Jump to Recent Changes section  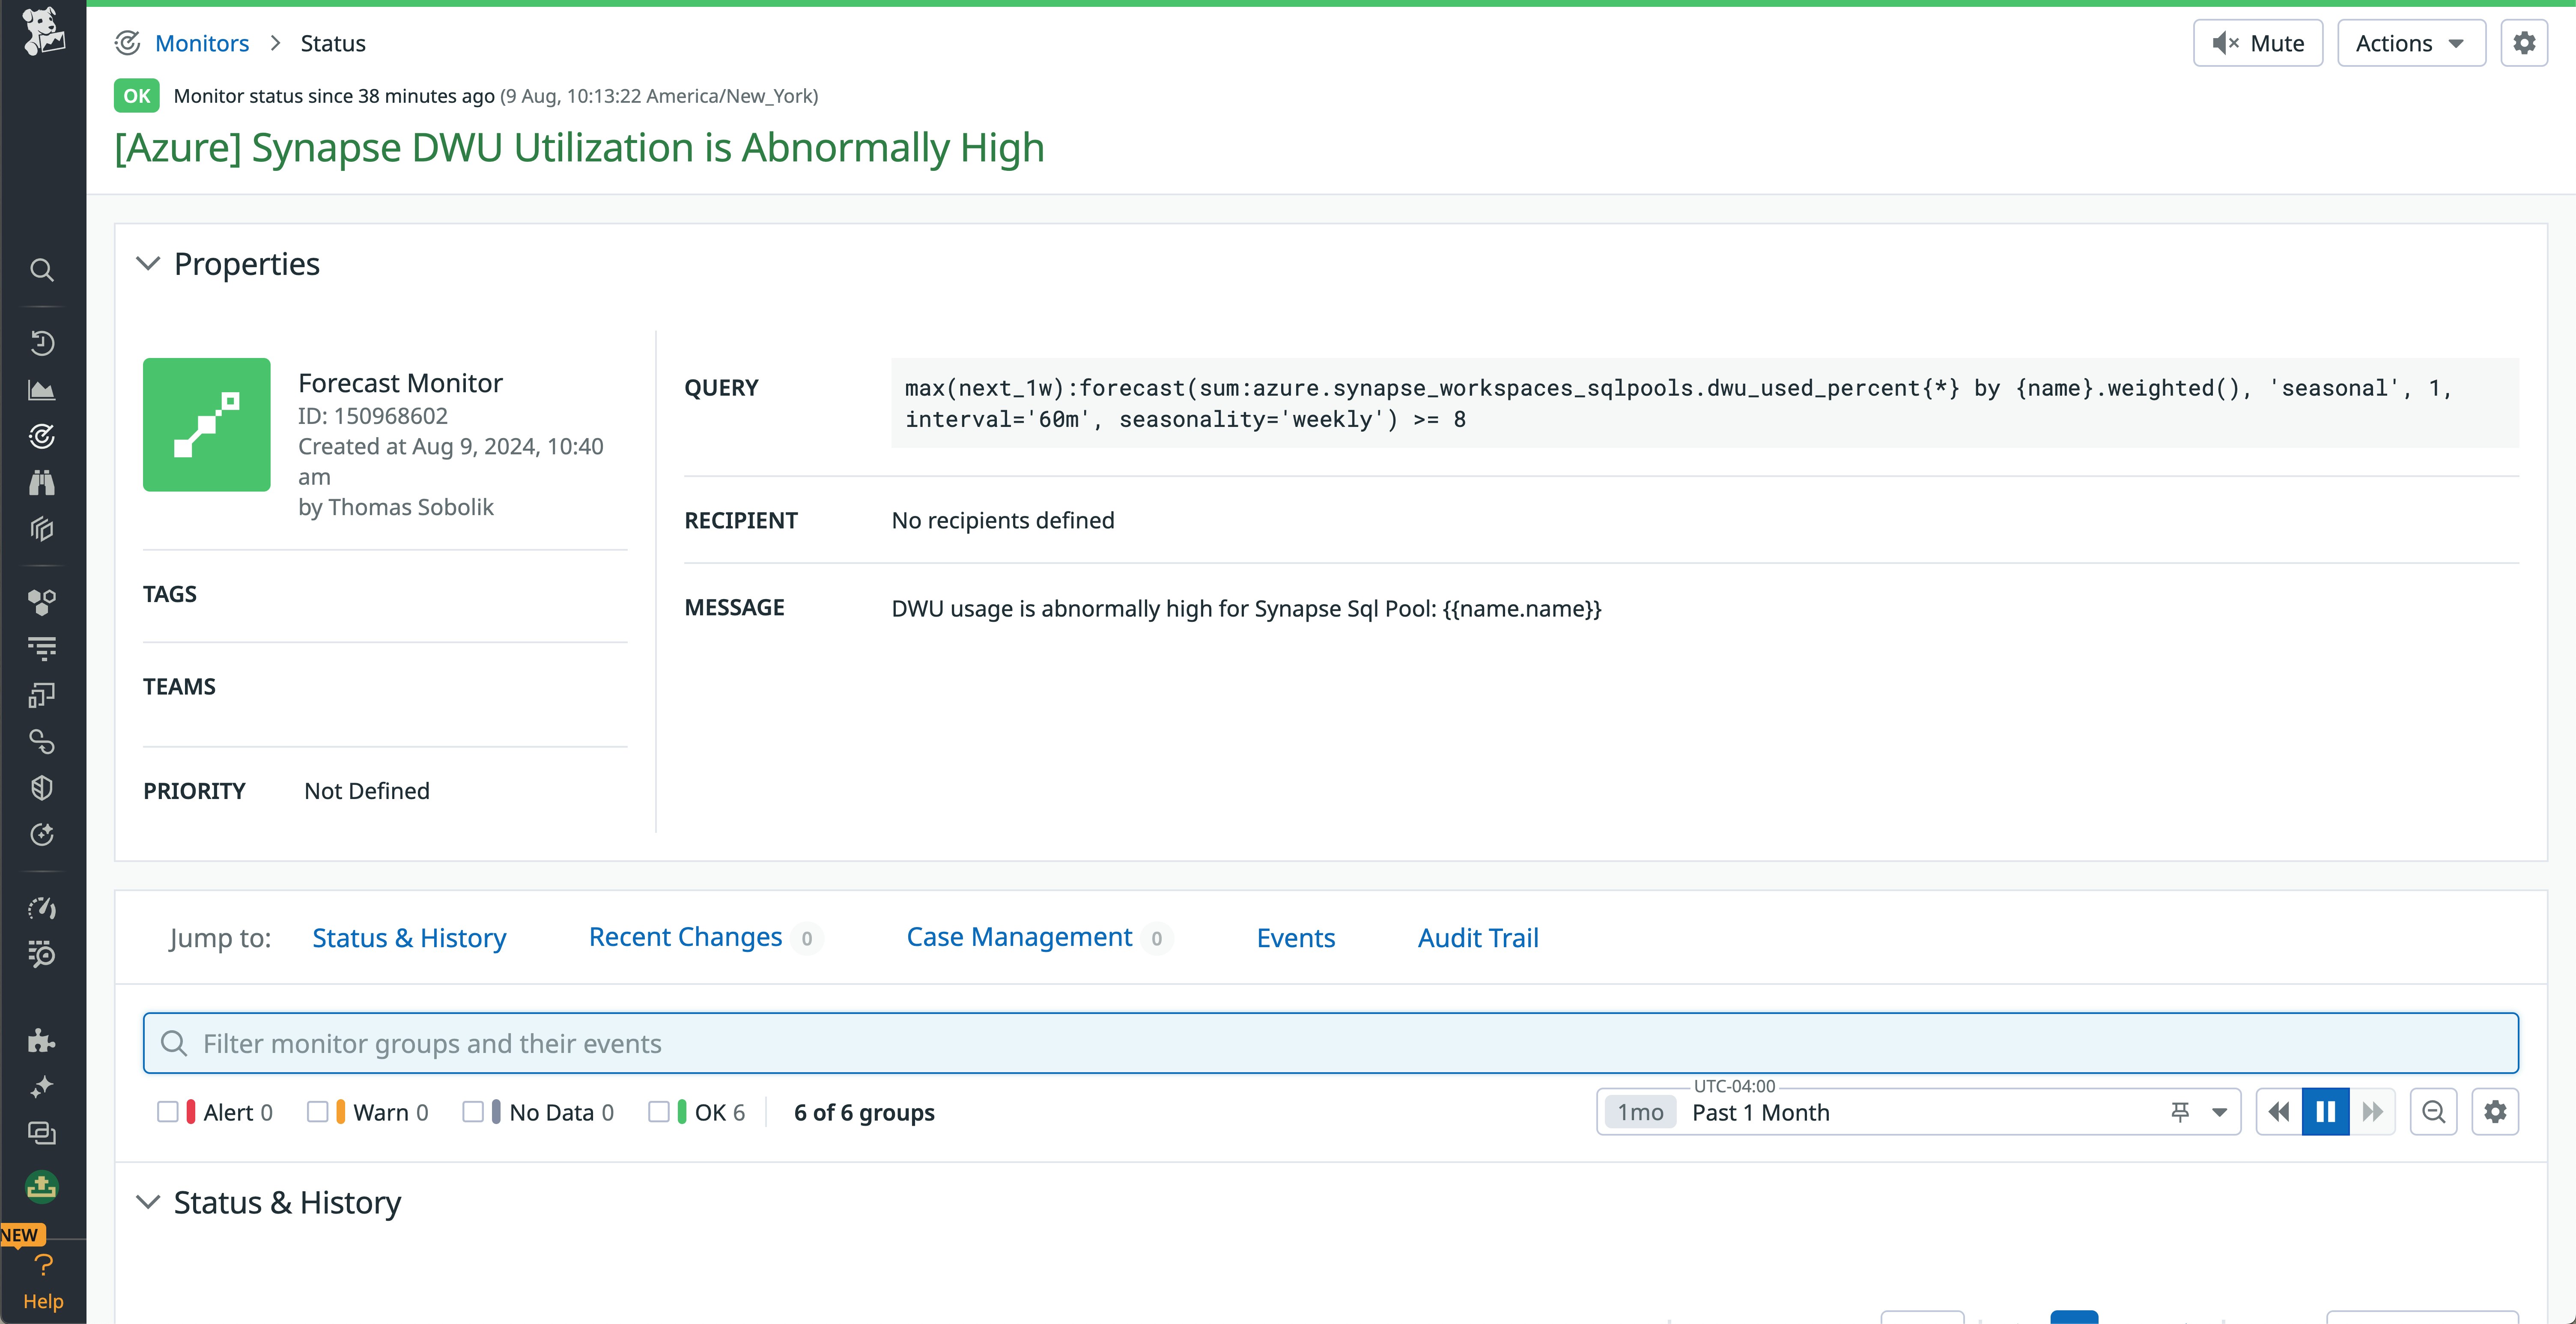(685, 937)
